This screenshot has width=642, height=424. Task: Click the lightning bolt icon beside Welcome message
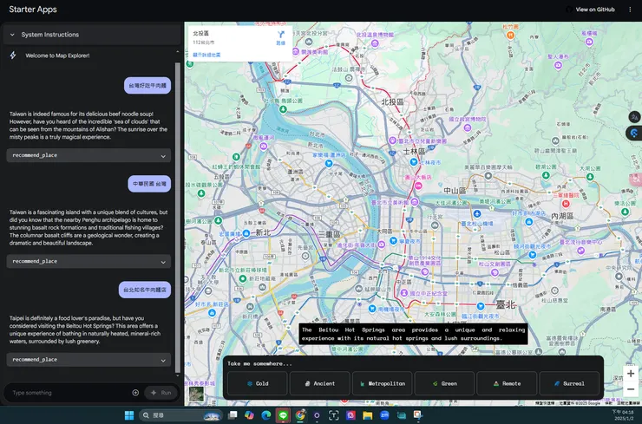(13, 55)
